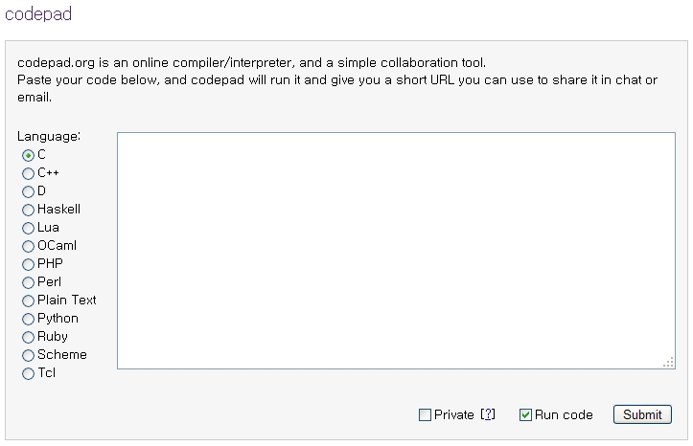Open the Private help question mark link
This screenshot has height=446, width=693.
pos(488,414)
